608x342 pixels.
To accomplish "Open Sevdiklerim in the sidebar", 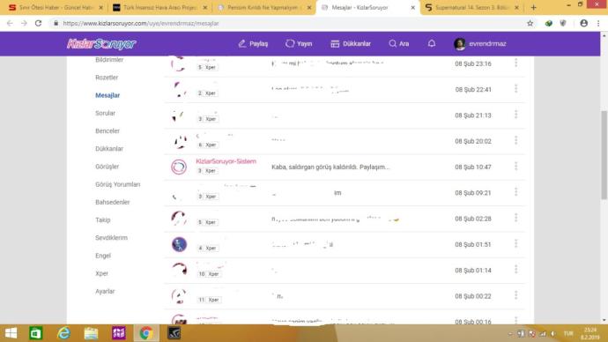I will [x=111, y=238].
